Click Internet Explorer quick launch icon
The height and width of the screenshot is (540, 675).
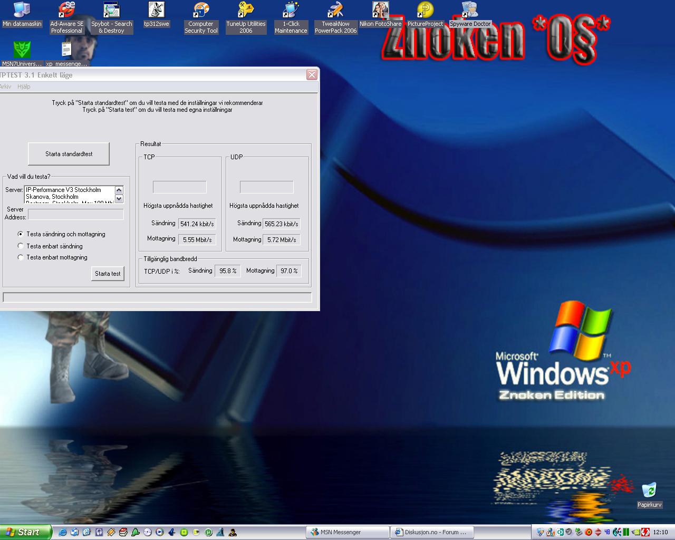(x=62, y=532)
